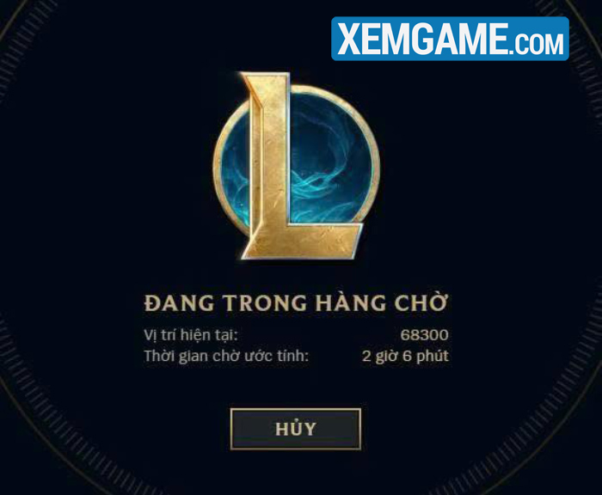Click the ".COM" part of the watermark

click(537, 43)
